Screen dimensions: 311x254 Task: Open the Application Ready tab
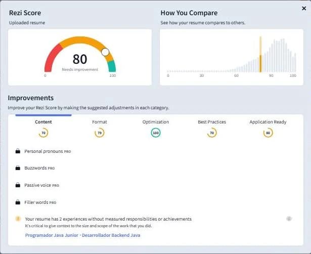point(268,122)
